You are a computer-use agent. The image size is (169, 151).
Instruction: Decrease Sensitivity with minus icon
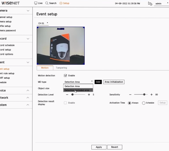[x=130, y=95]
